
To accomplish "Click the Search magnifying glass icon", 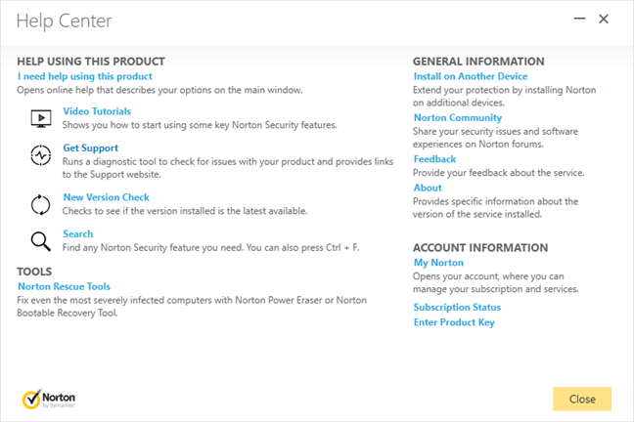I will [41, 241].
